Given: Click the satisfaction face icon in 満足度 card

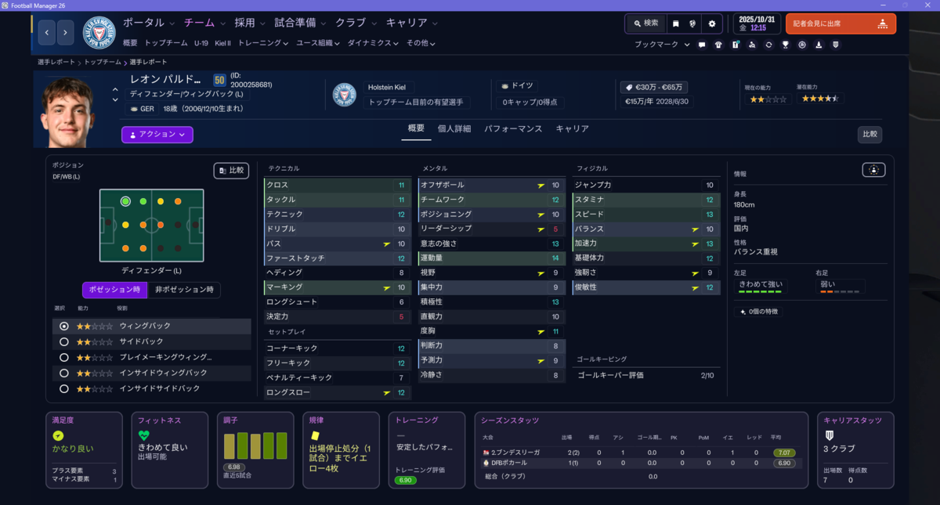Looking at the screenshot, I should [58, 435].
